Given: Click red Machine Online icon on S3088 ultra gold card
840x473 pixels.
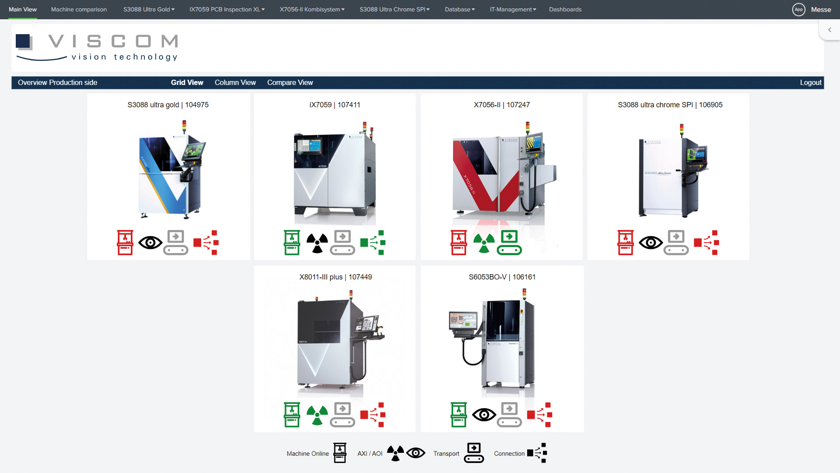Looking at the screenshot, I should click(125, 242).
